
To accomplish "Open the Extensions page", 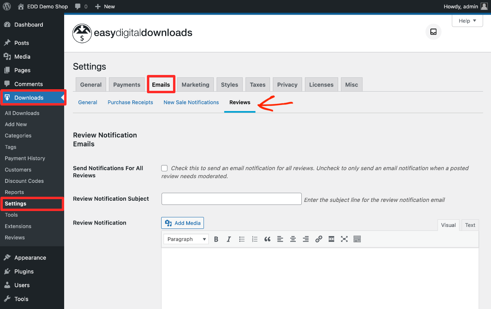I will tap(18, 226).
